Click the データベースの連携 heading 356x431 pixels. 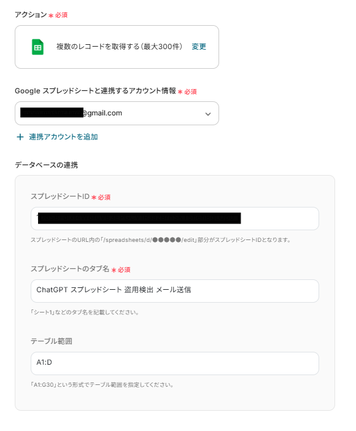(47, 165)
